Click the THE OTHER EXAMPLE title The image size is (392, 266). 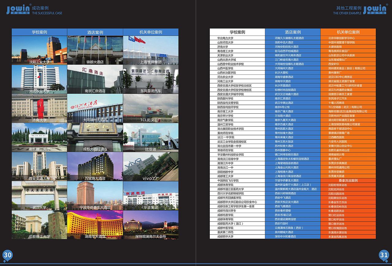tap(347, 13)
